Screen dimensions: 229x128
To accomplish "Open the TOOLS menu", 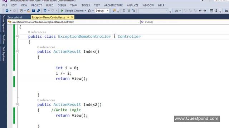I will (x=86, y=5).
